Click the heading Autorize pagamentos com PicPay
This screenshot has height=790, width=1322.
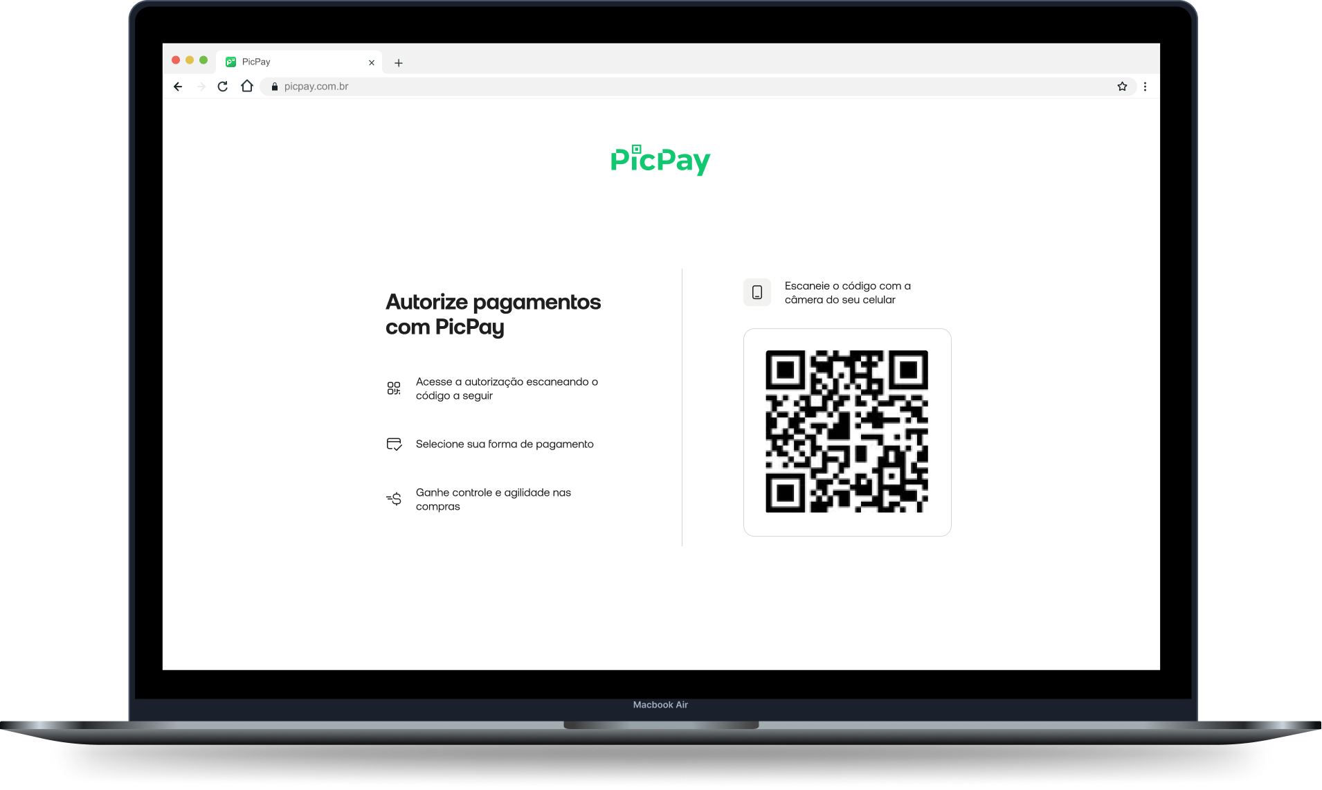coord(493,314)
